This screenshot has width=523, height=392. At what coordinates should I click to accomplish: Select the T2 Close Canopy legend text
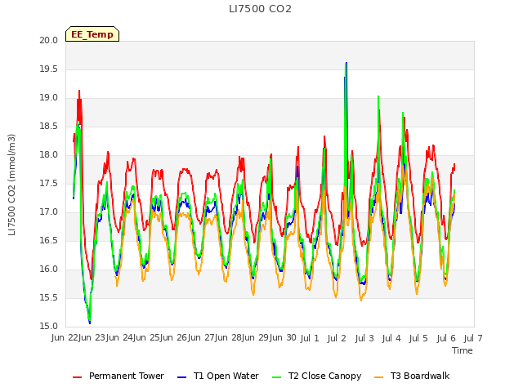click(325, 376)
